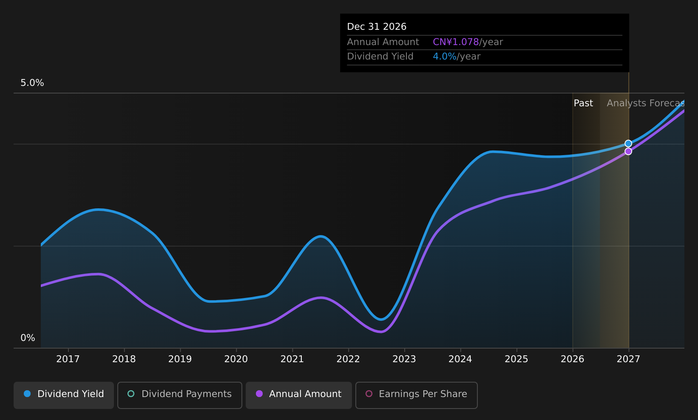Click the blue Dividend Yield data point
This screenshot has height=420, width=698.
tap(628, 144)
